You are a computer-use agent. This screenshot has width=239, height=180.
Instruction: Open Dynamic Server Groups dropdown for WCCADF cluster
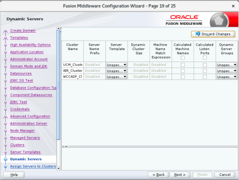(x=227, y=77)
